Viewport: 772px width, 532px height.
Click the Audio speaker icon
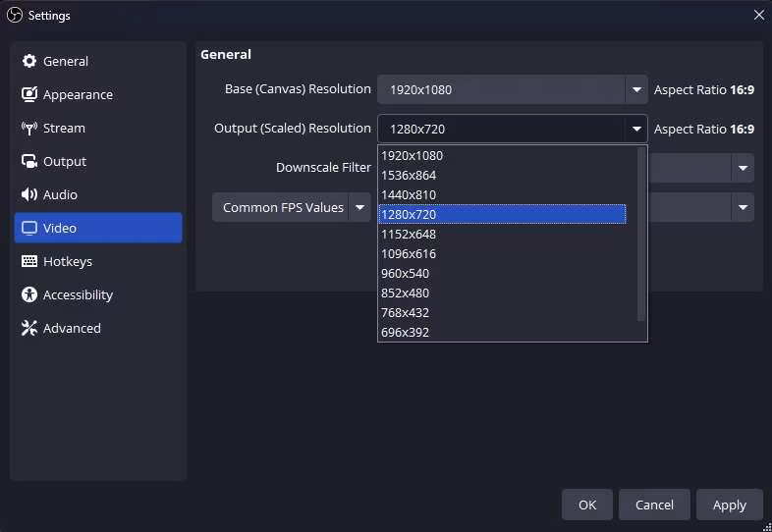(29, 195)
